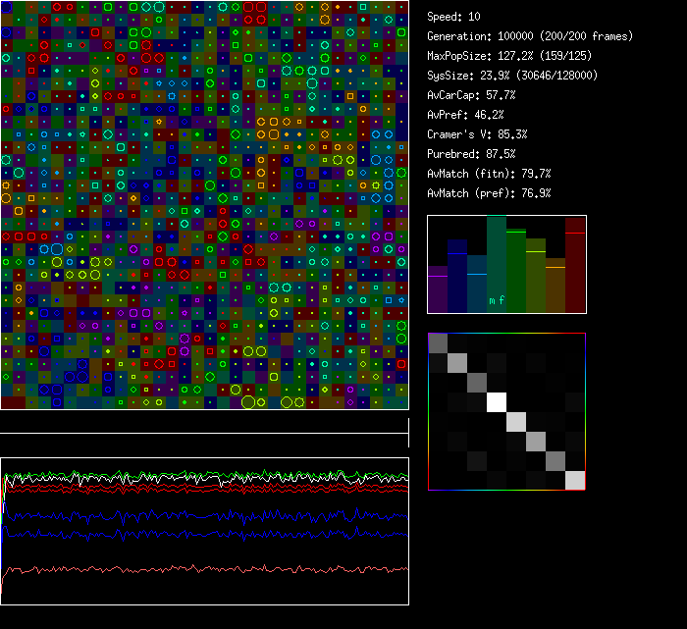Click the Purebred percentage
This screenshot has width=687, height=629.
tap(471, 154)
